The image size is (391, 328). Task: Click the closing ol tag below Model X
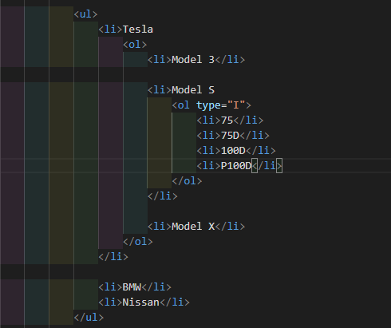click(138, 242)
